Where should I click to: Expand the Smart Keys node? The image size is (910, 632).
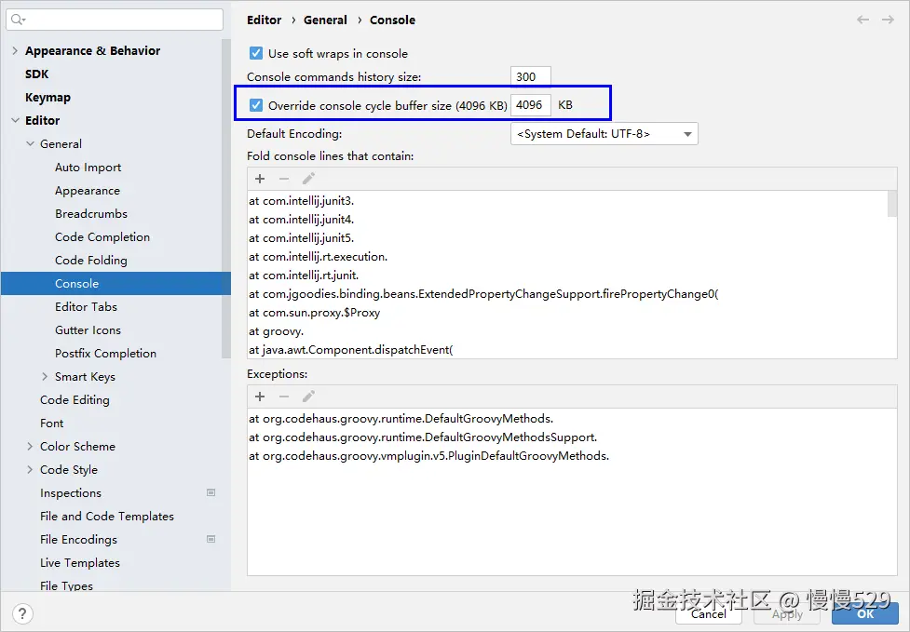point(45,377)
